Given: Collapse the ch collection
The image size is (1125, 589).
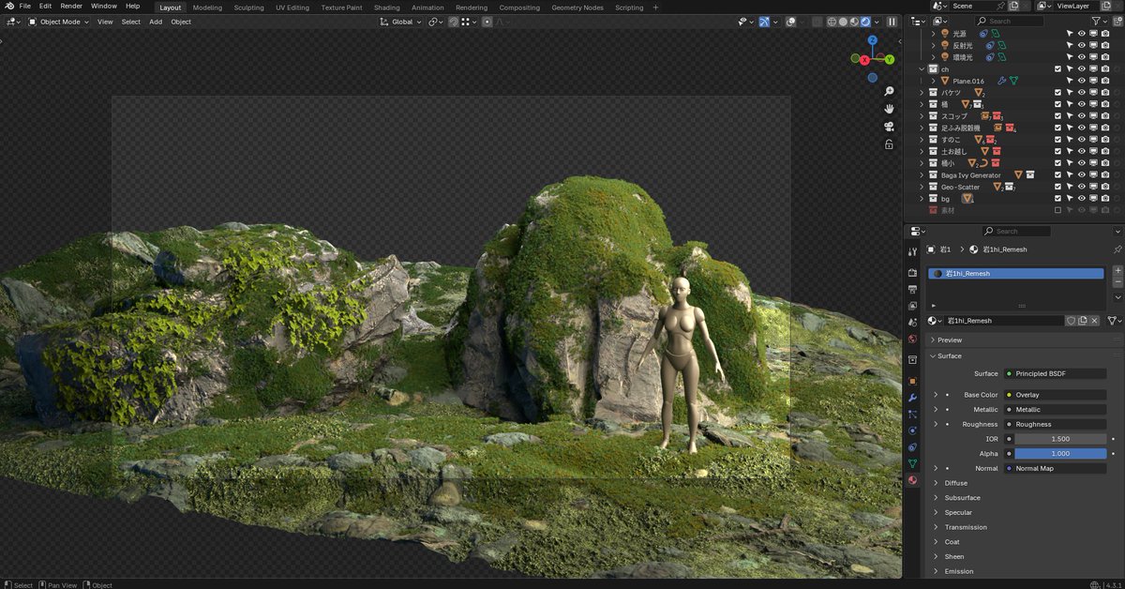Looking at the screenshot, I should point(922,69).
